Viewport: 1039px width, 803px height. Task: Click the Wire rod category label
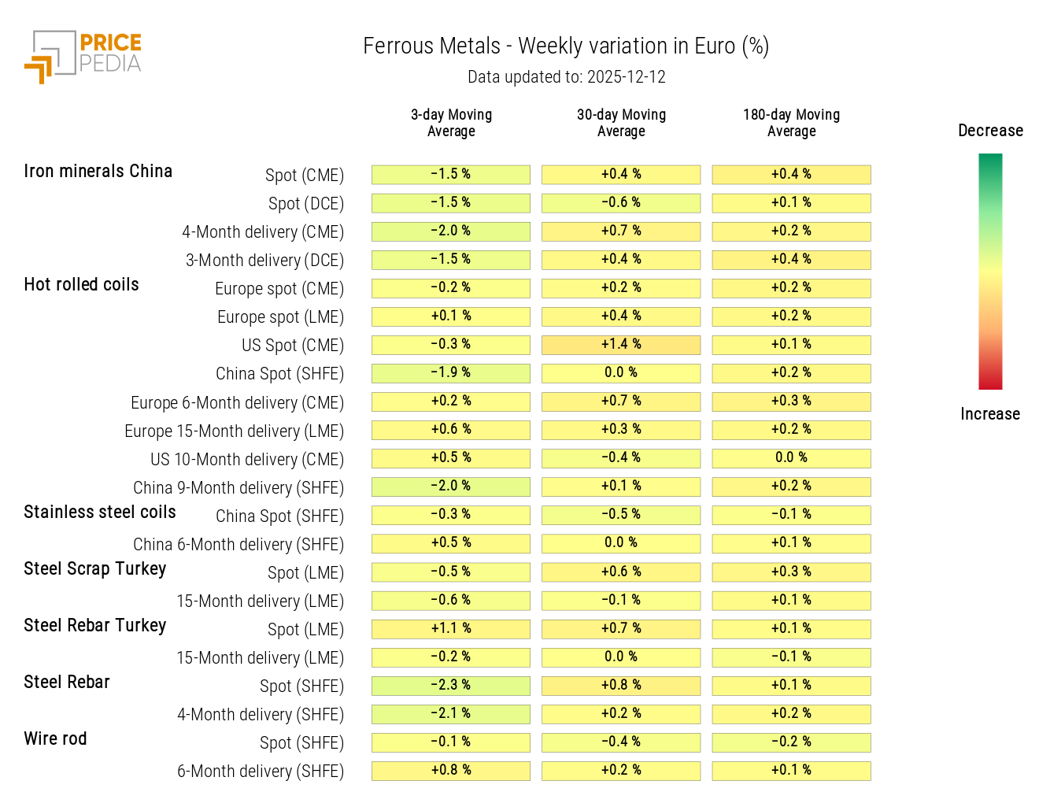[x=55, y=739]
